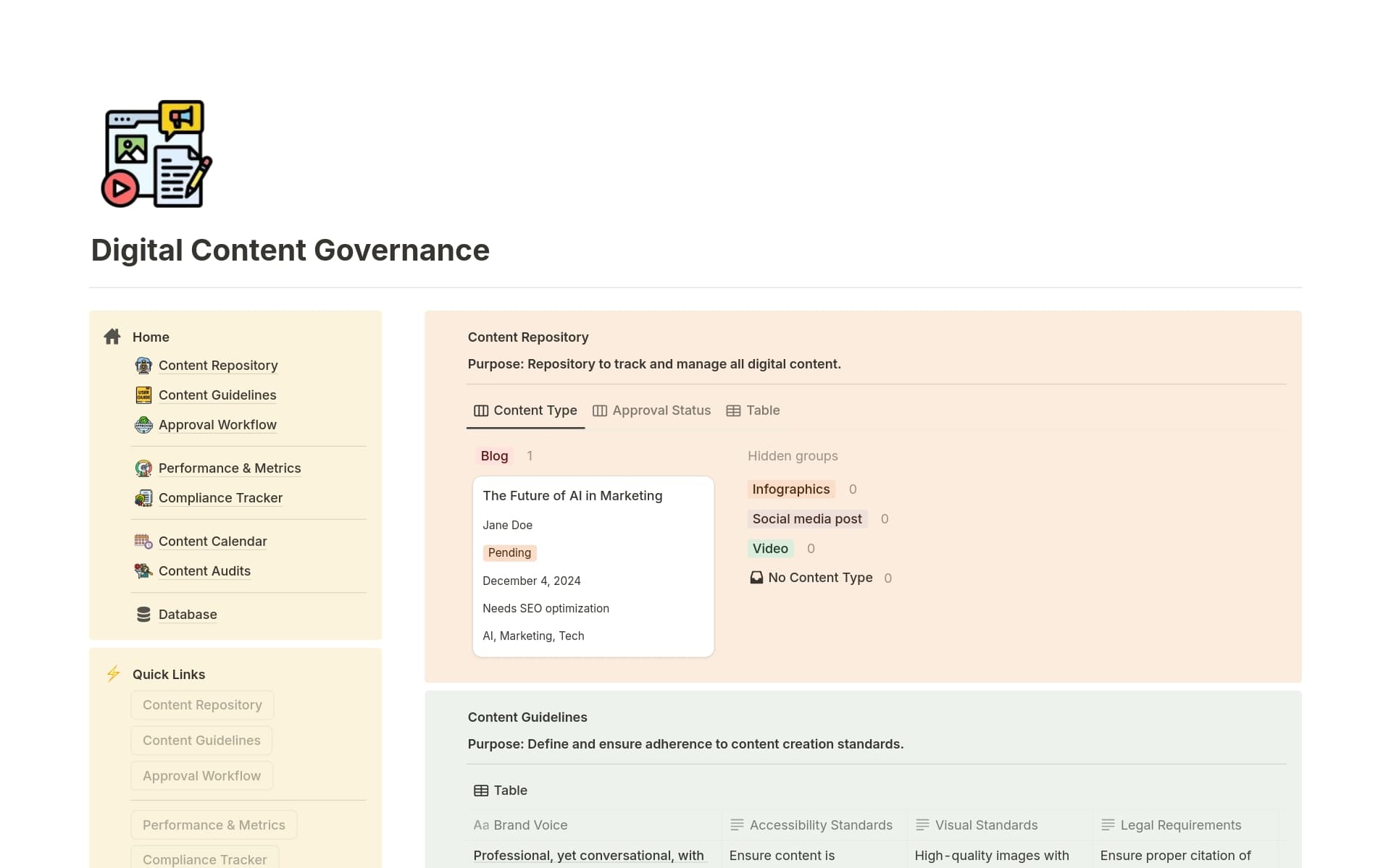
Task: Expand the hidden Video group
Action: coord(769,549)
